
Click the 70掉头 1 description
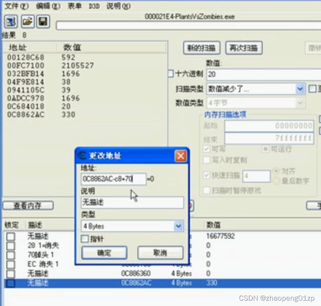[40, 255]
